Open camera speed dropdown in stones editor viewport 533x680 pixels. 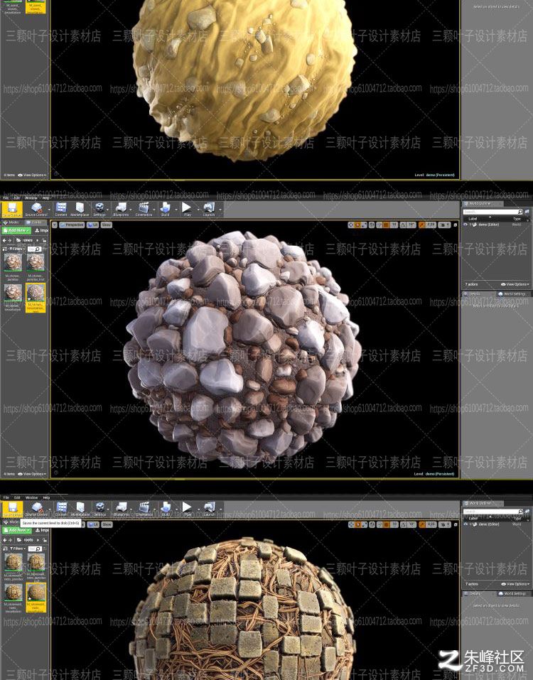(x=445, y=225)
